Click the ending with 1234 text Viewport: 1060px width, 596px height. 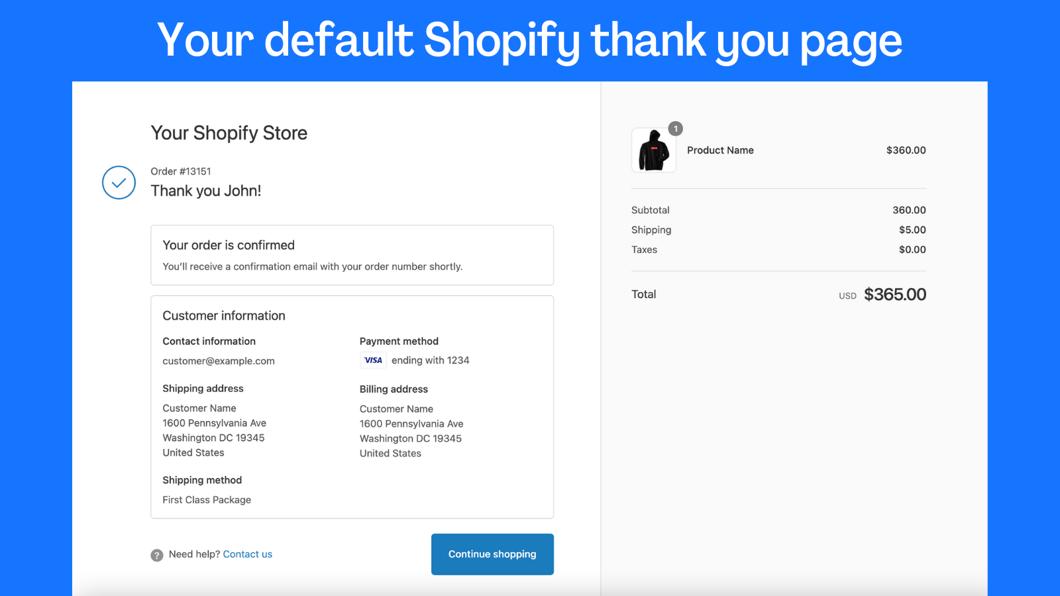(x=431, y=360)
